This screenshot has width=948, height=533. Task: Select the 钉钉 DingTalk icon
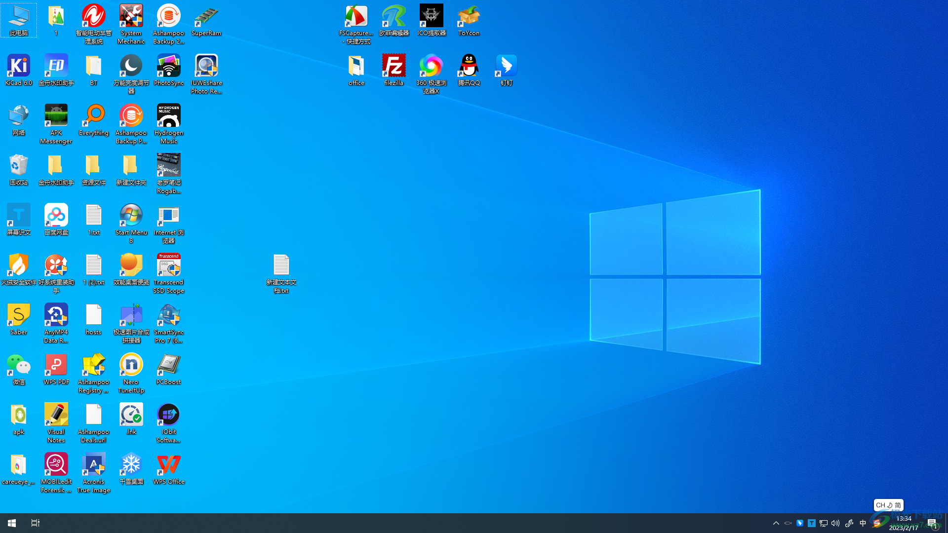(507, 70)
